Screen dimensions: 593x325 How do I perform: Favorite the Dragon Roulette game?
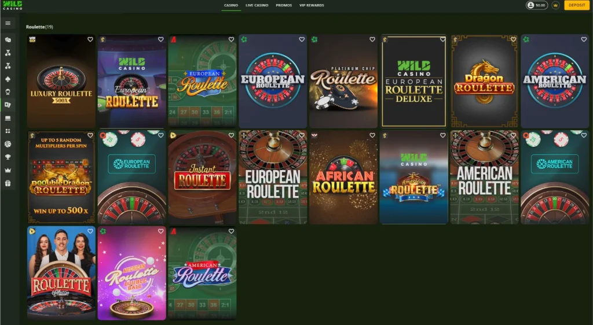513,39
